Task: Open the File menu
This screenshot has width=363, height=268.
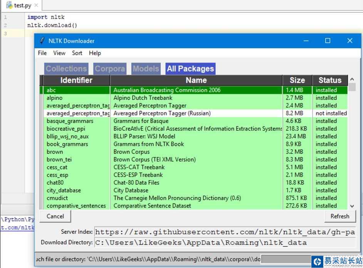Action: [42, 53]
